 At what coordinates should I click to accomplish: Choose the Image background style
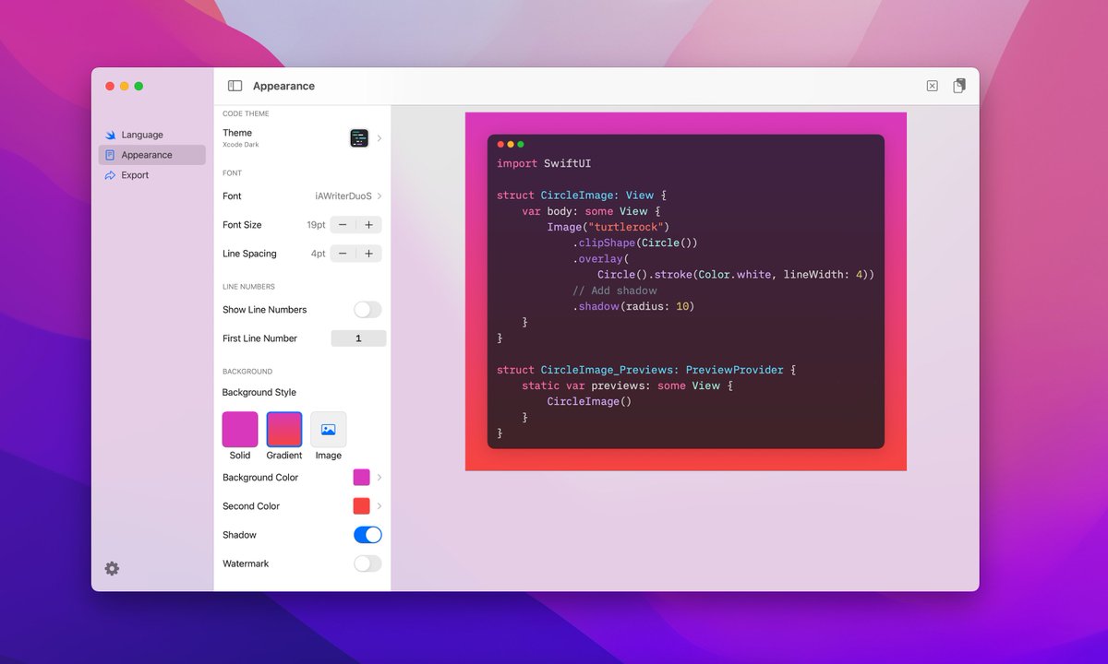pos(329,430)
